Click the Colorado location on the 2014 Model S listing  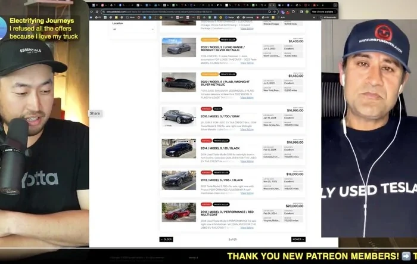[x=272, y=156]
